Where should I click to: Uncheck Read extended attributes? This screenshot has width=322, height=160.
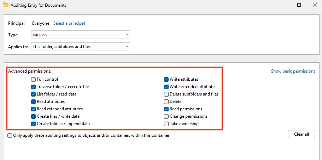tap(34, 109)
